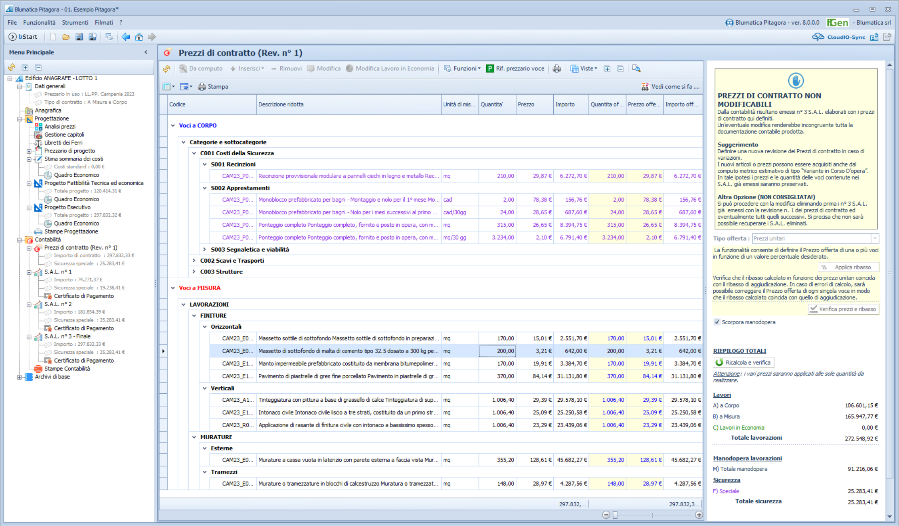The image size is (899, 526).
Task: Open the Tipo offerta dropdown
Action: pos(875,238)
